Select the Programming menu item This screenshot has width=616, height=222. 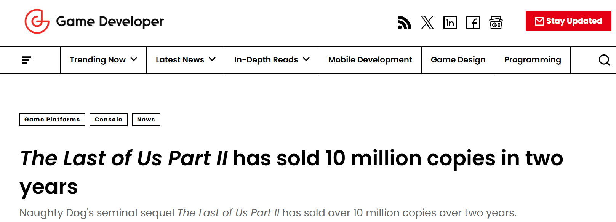coord(532,60)
